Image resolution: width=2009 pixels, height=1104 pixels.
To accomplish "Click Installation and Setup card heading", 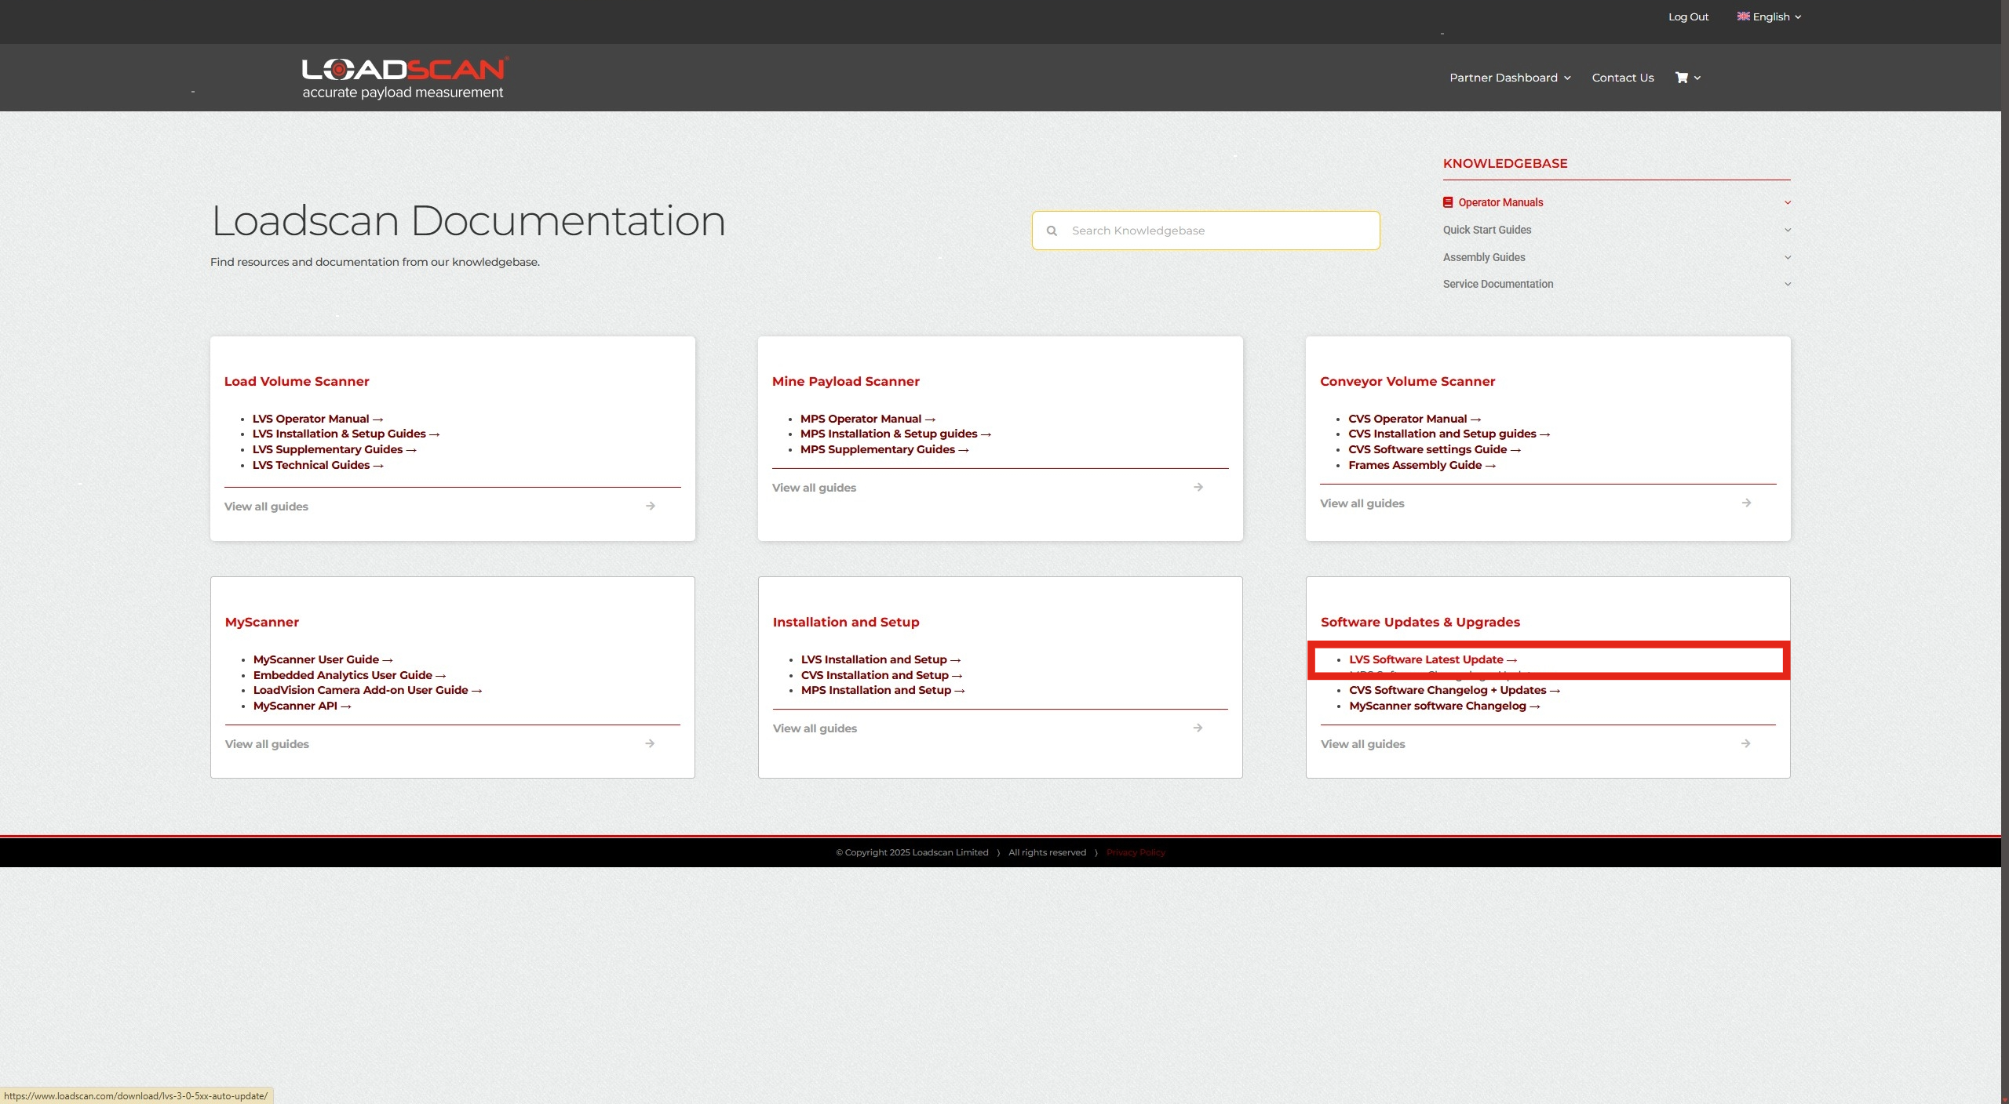I will pyautogui.click(x=845, y=622).
